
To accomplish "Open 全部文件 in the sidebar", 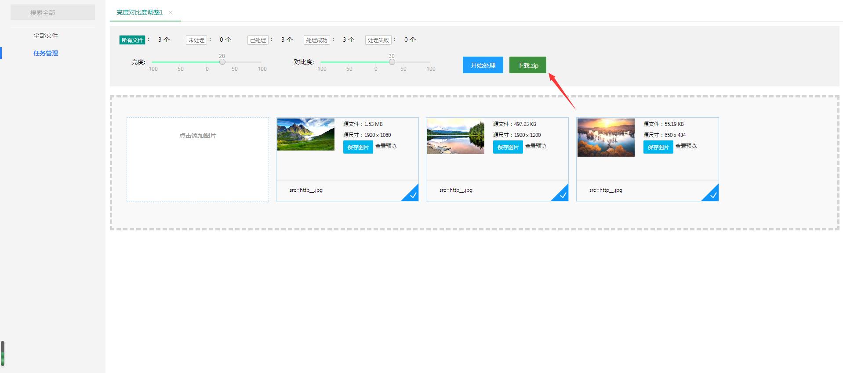I will tap(46, 36).
